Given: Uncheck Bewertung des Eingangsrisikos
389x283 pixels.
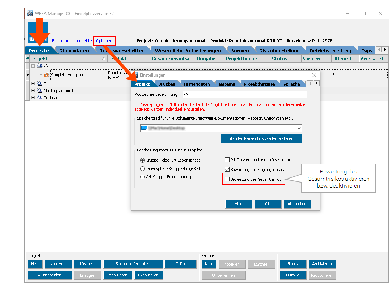Looking at the screenshot, I should [227, 169].
